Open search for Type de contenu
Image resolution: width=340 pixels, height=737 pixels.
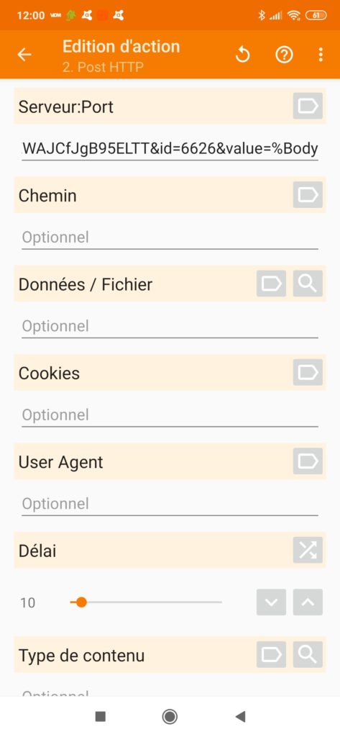308,654
